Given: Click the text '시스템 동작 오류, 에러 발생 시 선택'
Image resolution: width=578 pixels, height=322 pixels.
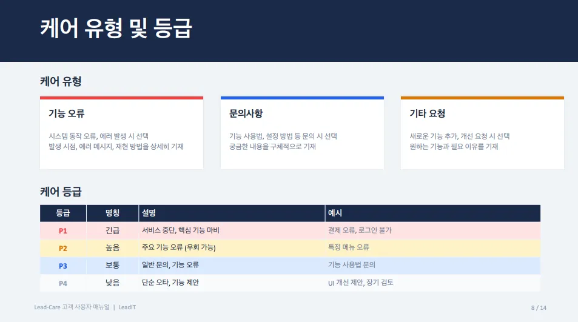Looking at the screenshot, I should [99, 136].
